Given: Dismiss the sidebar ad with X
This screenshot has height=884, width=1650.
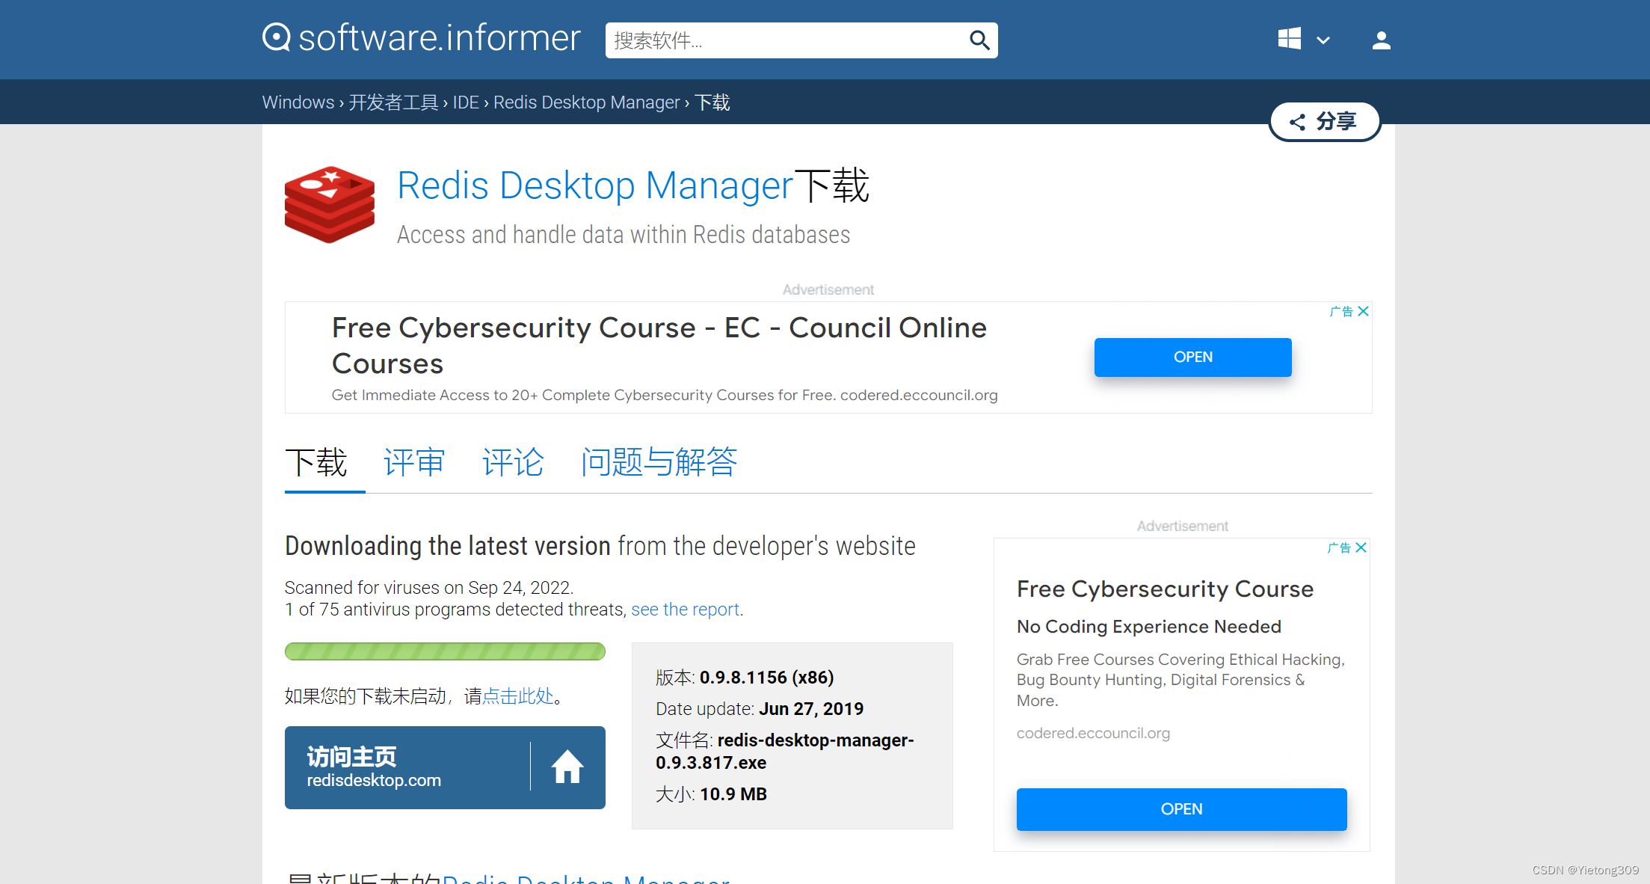Looking at the screenshot, I should [x=1361, y=548].
